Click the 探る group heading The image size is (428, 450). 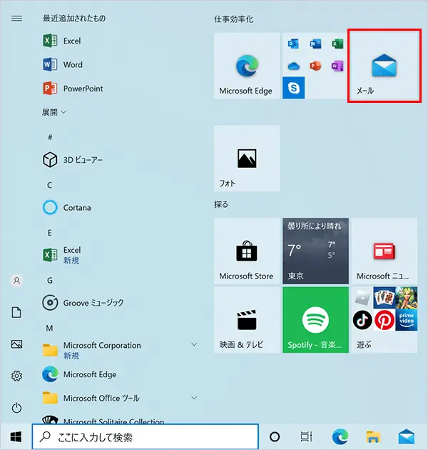[221, 204]
